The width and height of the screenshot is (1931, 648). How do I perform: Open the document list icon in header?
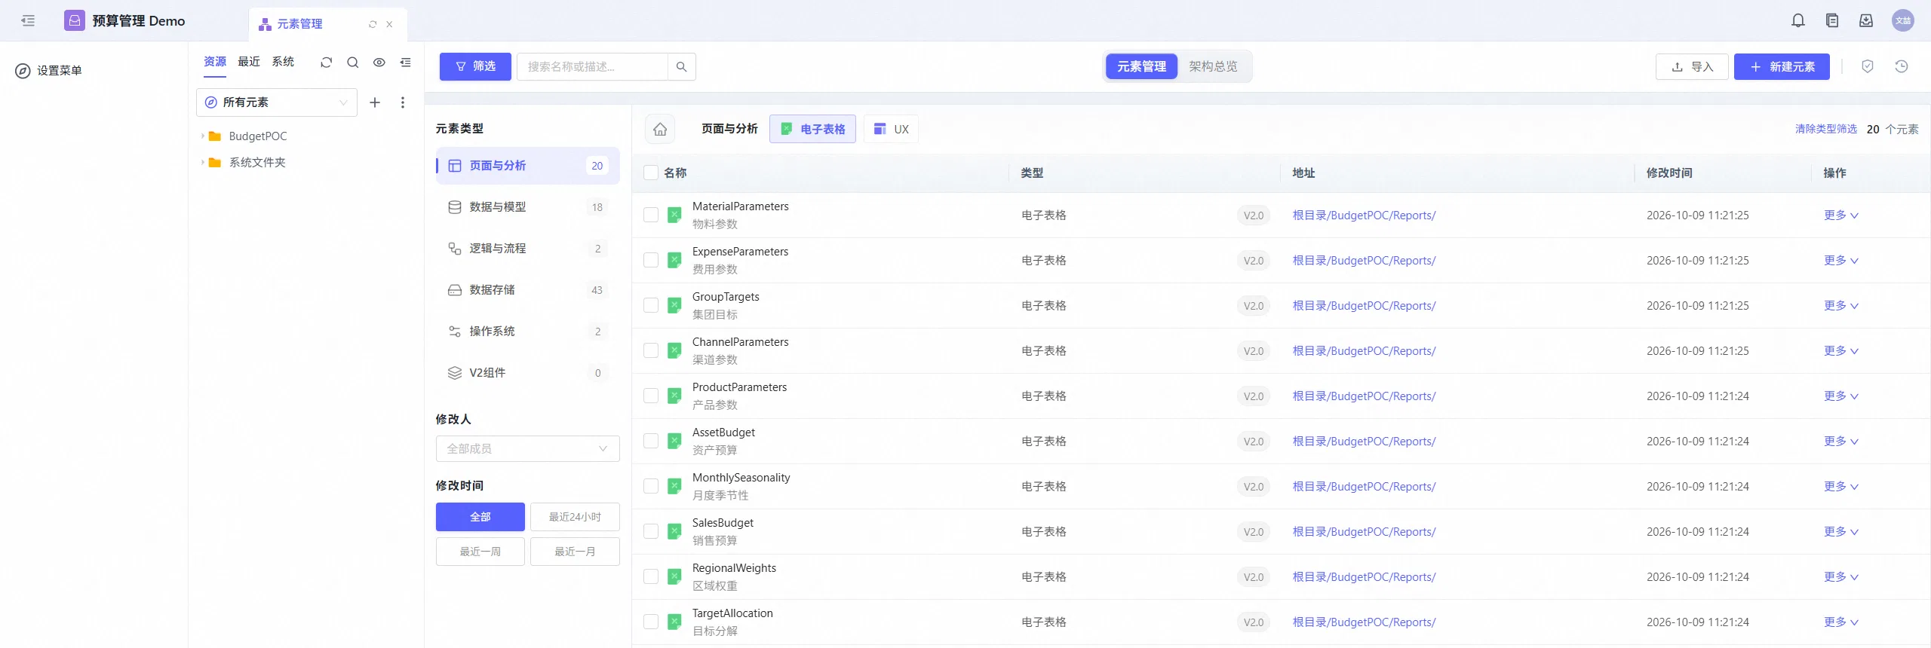[1832, 21]
